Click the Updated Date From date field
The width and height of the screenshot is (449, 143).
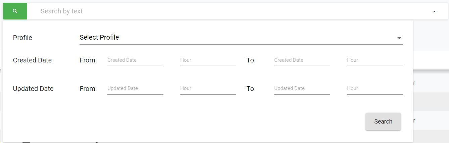pos(135,89)
